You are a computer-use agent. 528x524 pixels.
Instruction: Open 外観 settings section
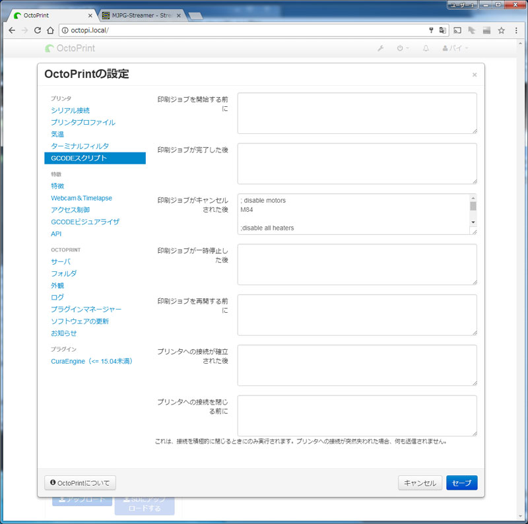57,286
